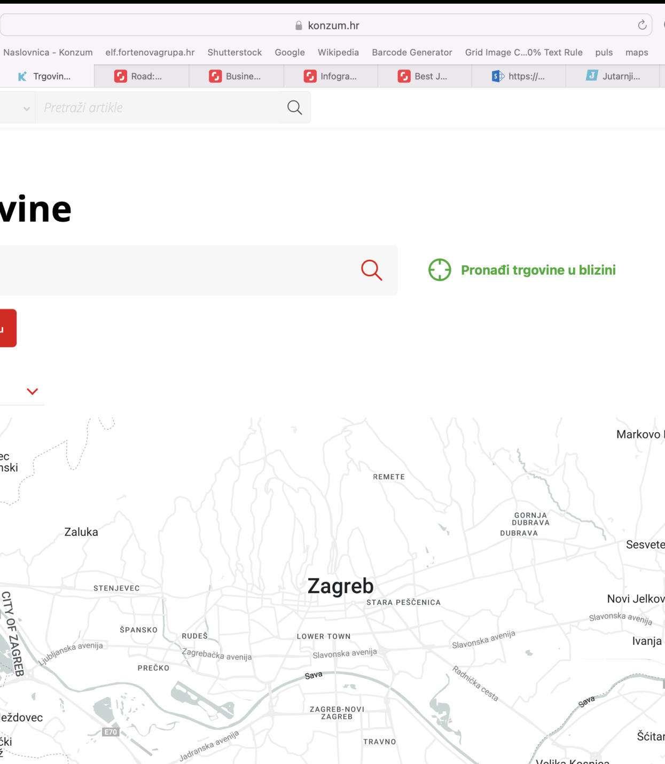The image size is (665, 764).
Task: Click the STENJEVEC map label
Action: point(116,588)
